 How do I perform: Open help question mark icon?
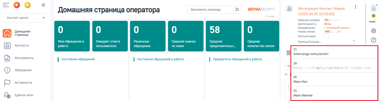point(374,40)
